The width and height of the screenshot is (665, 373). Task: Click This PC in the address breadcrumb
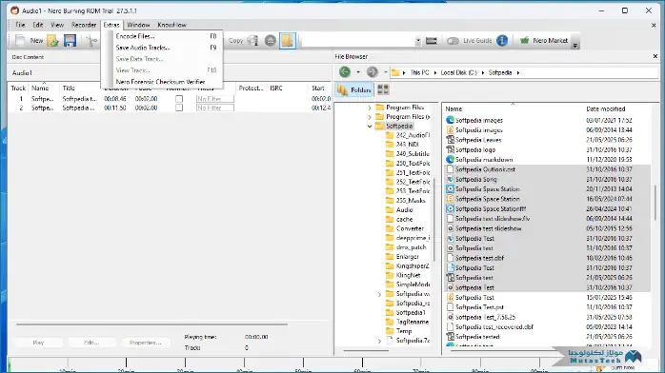419,73
